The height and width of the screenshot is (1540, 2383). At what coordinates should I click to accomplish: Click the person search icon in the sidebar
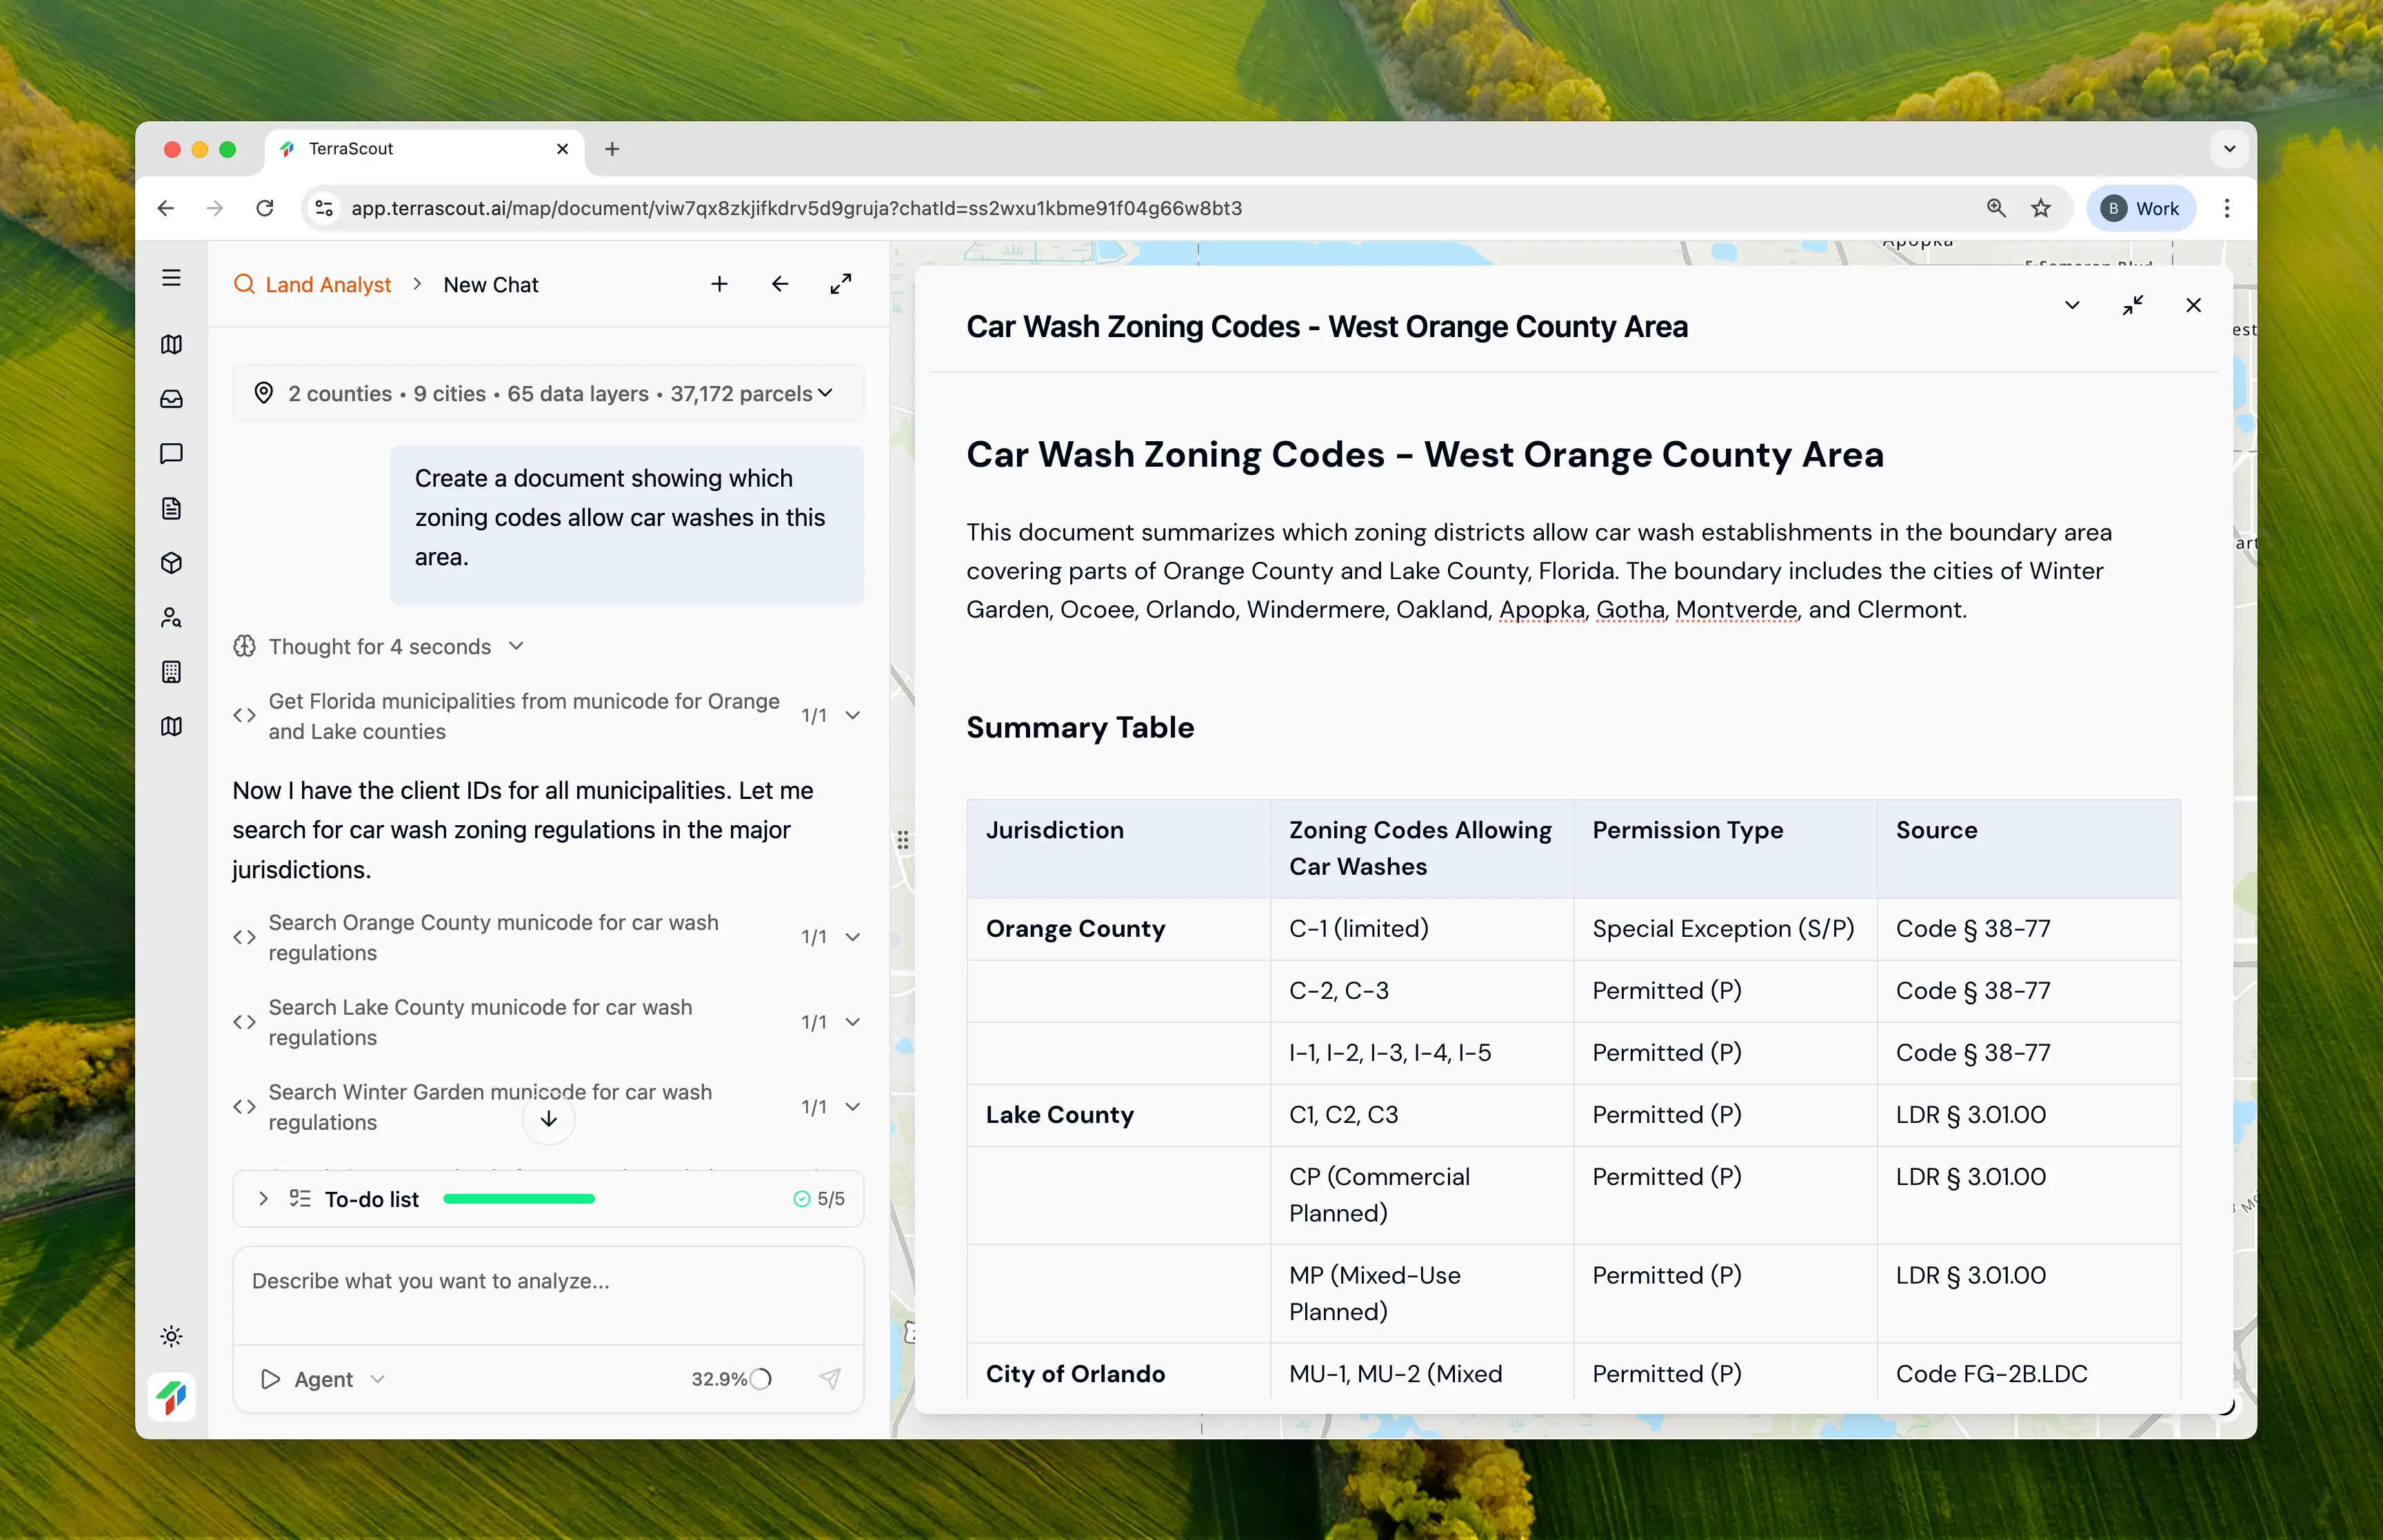pos(171,617)
